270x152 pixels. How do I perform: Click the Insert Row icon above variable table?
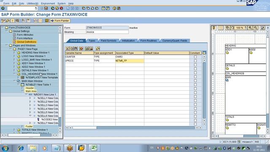tap(87, 49)
